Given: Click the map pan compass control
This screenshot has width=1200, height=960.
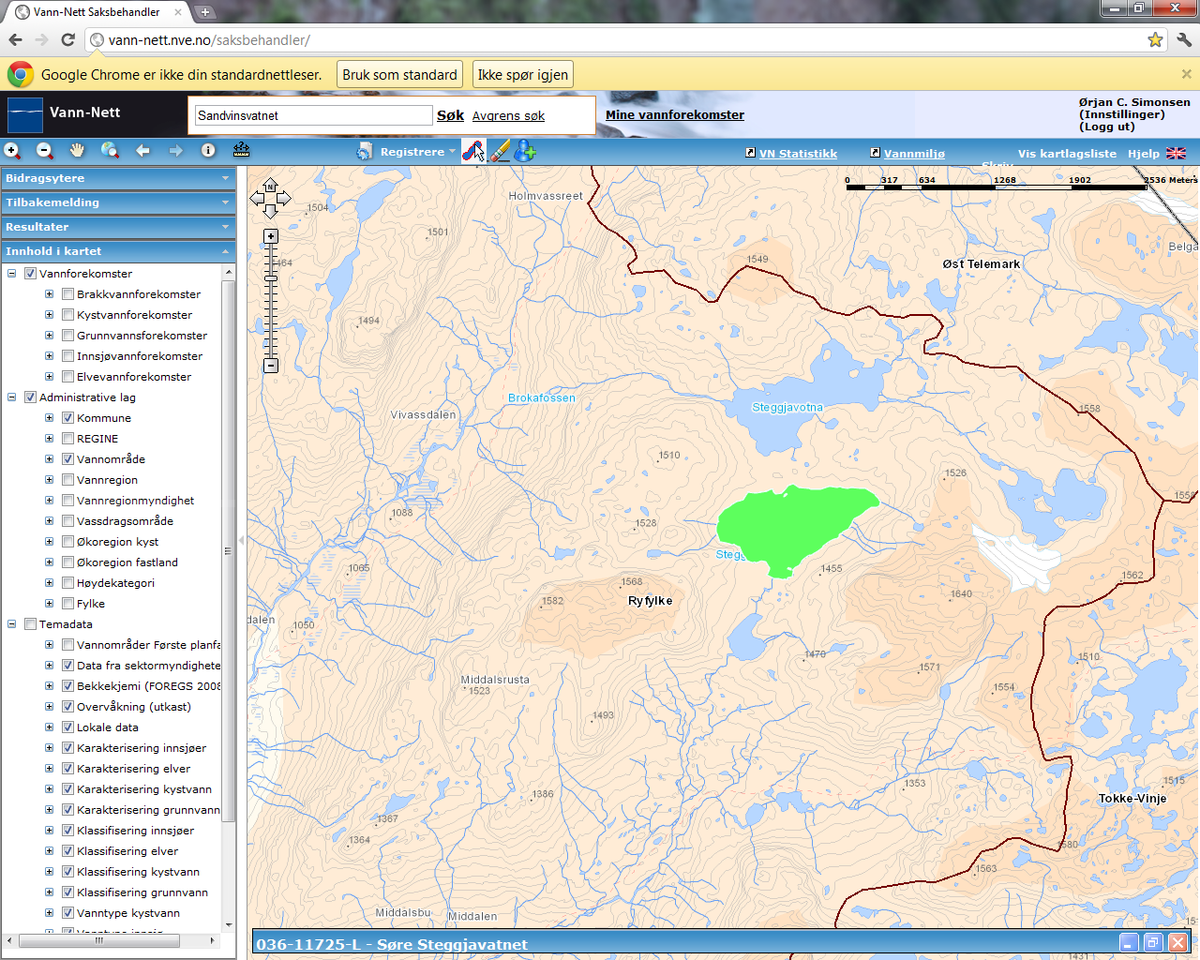Looking at the screenshot, I should pyautogui.click(x=270, y=198).
